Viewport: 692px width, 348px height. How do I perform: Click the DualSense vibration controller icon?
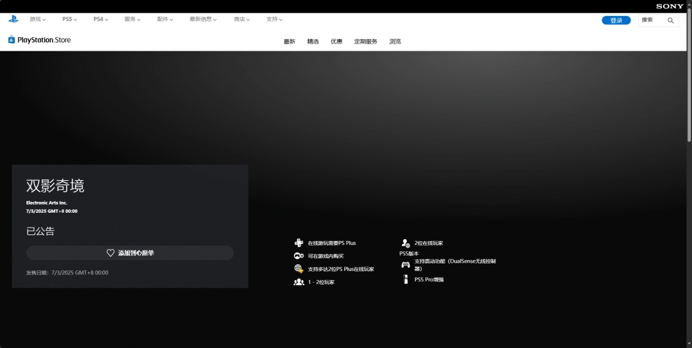tap(406, 265)
